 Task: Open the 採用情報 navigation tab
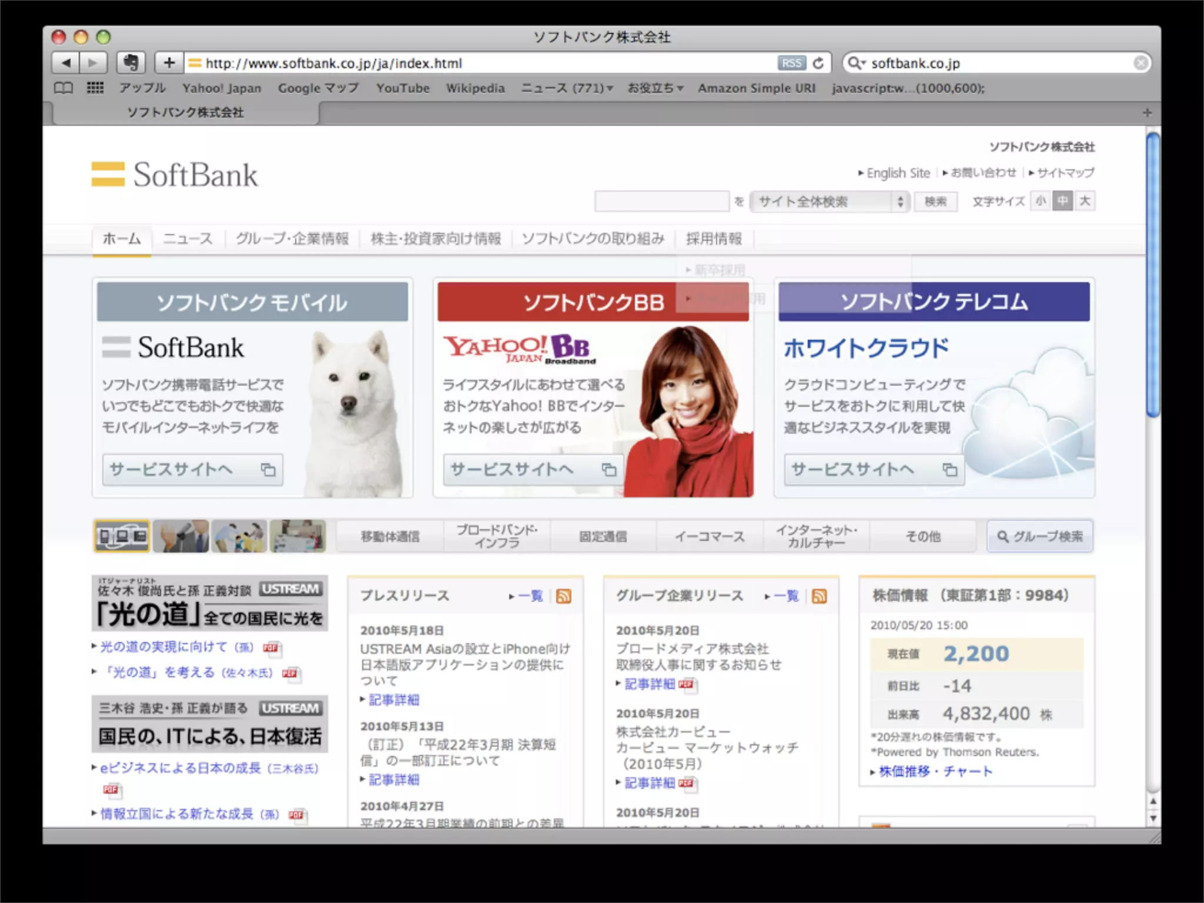[714, 239]
